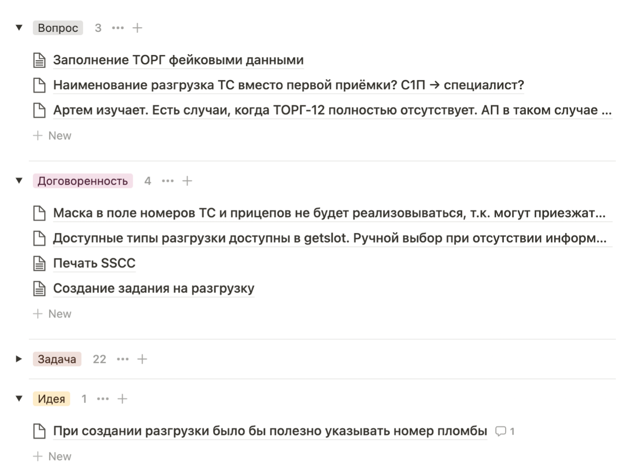Open three-dots menu beside Идея
Image resolution: width=626 pixels, height=476 pixels.
[x=103, y=399]
